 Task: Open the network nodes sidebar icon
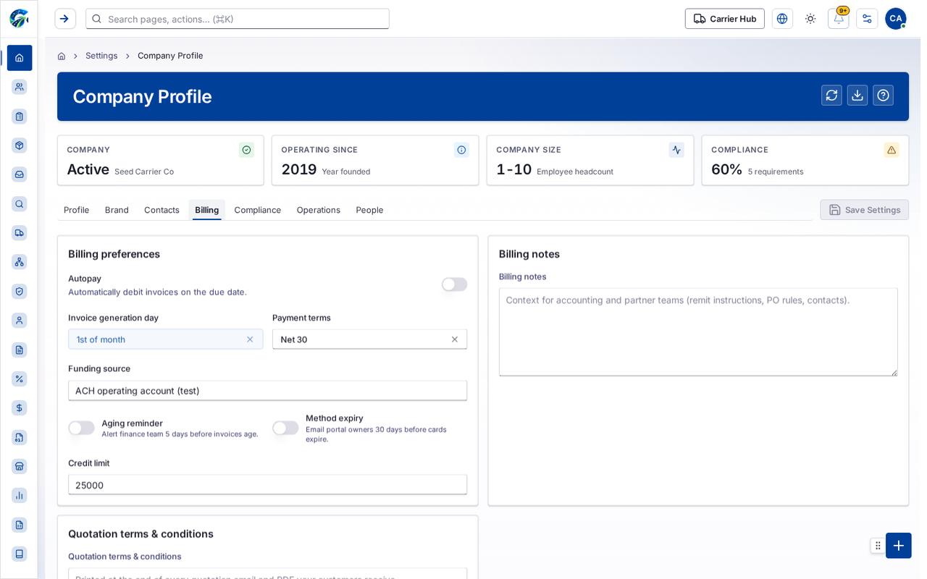pyautogui.click(x=20, y=262)
